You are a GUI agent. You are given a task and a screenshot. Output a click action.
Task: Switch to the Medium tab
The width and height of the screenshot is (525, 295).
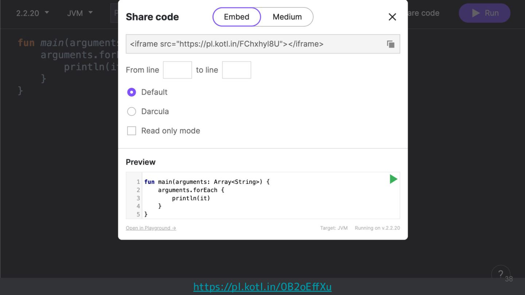287,17
